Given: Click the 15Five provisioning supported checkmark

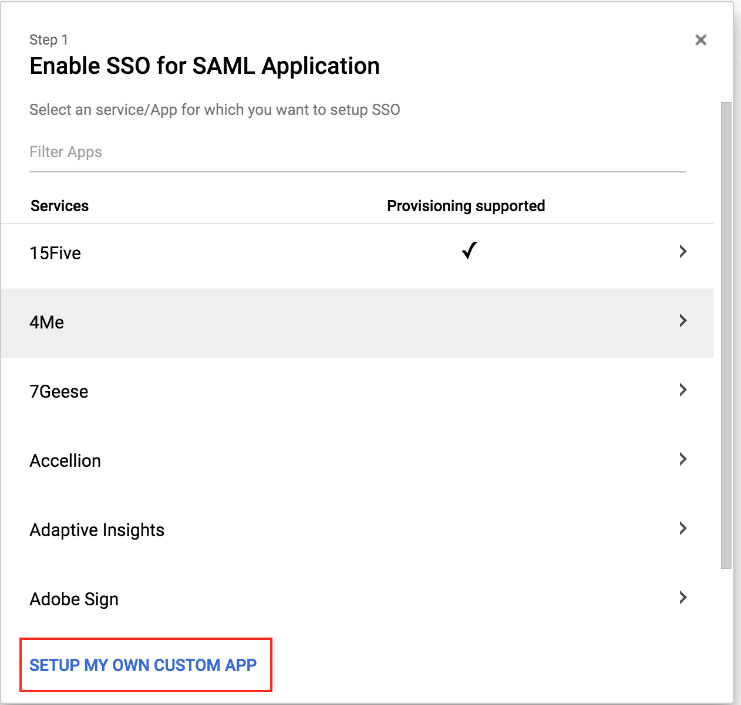Looking at the screenshot, I should (x=469, y=251).
